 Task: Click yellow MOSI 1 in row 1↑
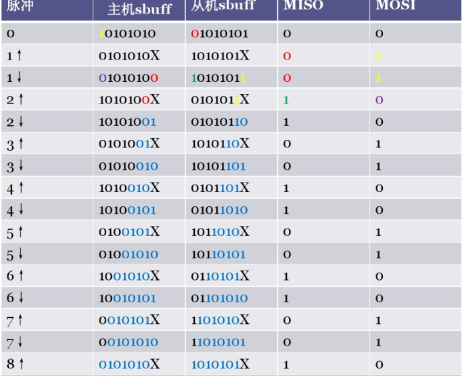(x=378, y=56)
